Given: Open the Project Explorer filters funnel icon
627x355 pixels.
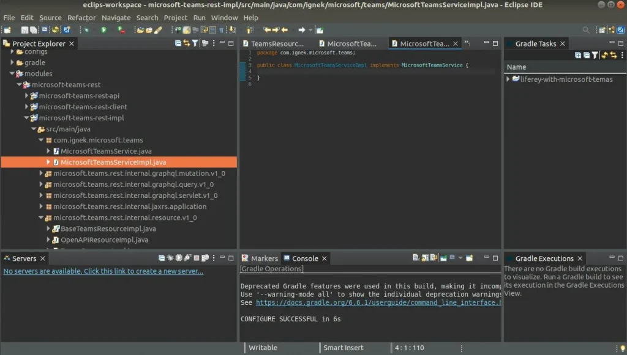Looking at the screenshot, I should 195,43.
